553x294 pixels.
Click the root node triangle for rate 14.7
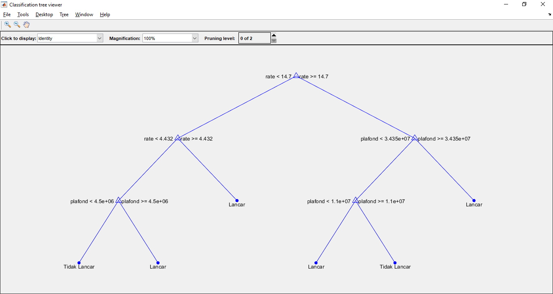tap(296, 76)
